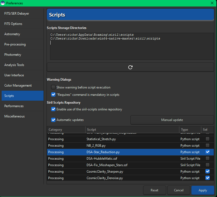Open Analysis Tools preferences
The image size is (217, 197).
(x=22, y=65)
